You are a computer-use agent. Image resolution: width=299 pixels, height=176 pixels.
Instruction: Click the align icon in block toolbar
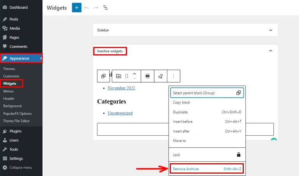pyautogui.click(x=148, y=76)
